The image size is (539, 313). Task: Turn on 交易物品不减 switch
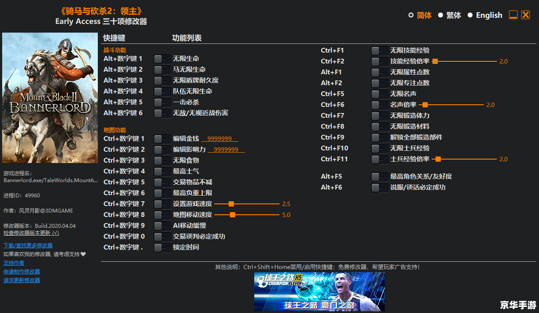pos(162,182)
